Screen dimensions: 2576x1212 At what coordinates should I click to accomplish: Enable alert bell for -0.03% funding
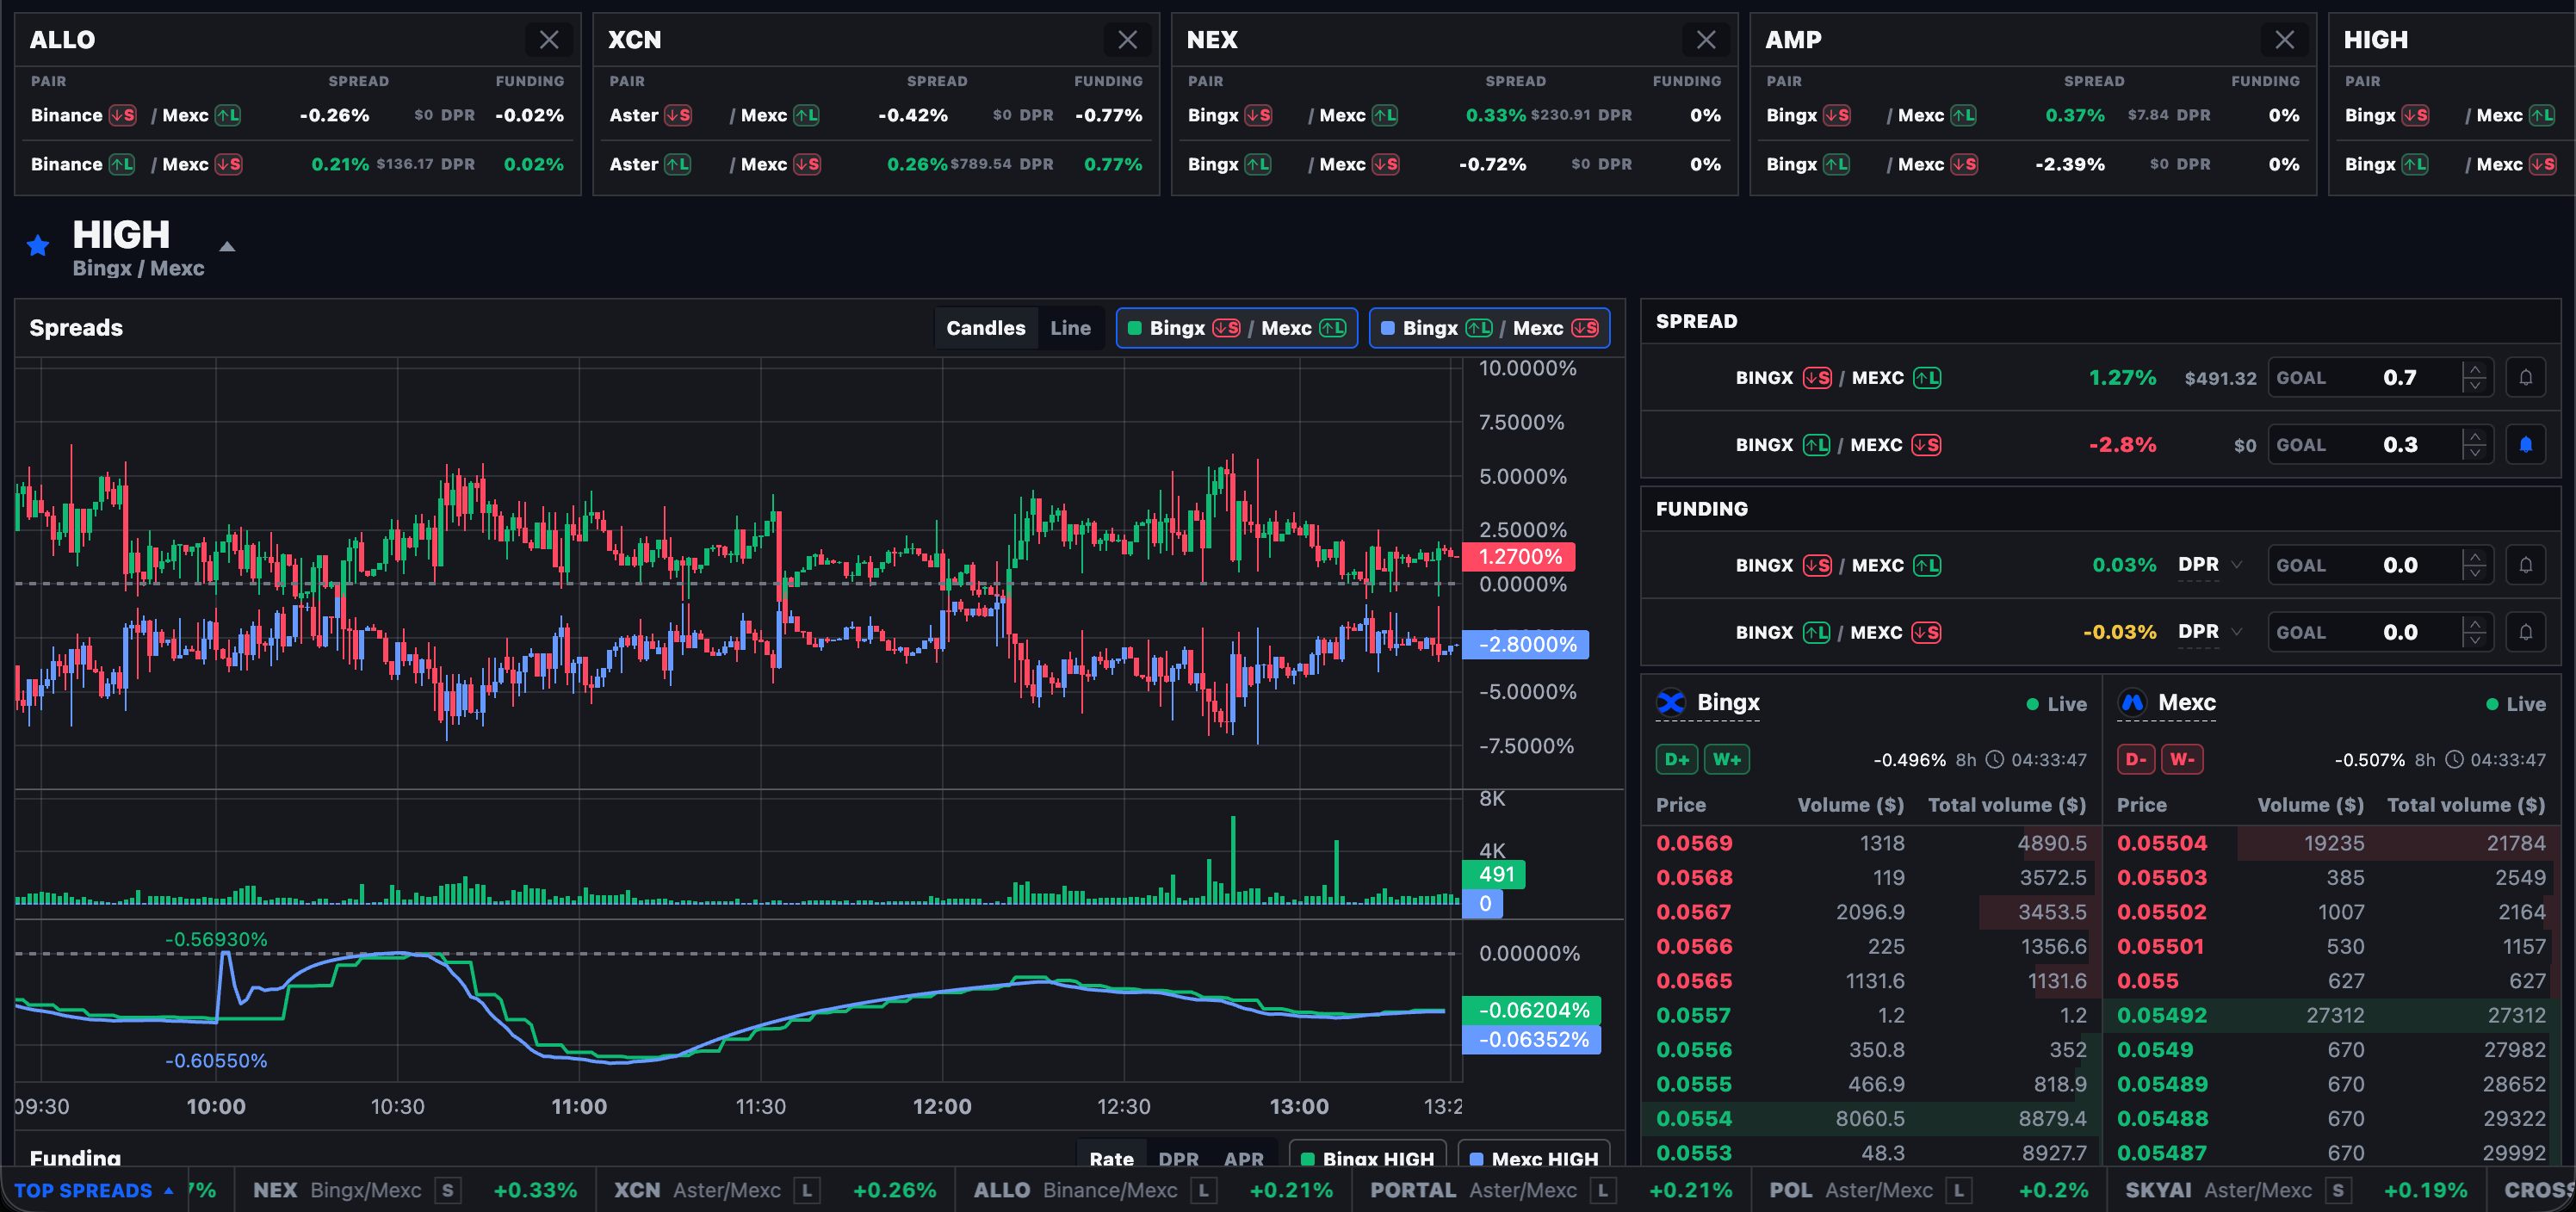tap(2525, 632)
